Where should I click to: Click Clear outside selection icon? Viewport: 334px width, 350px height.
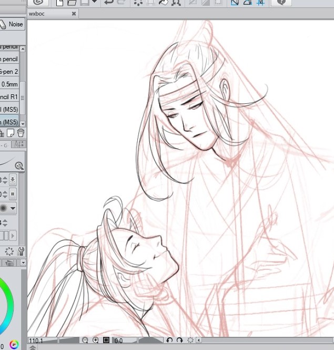click(151, 3)
